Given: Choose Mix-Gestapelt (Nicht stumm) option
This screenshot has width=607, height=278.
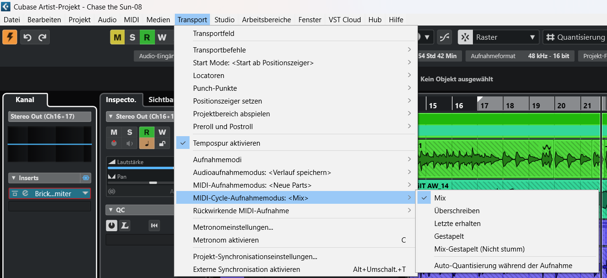Looking at the screenshot, I should [x=506, y=249].
